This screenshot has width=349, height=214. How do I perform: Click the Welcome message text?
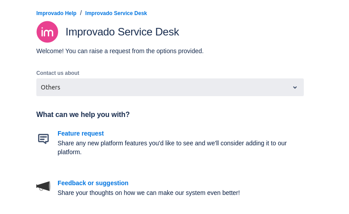pyautogui.click(x=120, y=51)
